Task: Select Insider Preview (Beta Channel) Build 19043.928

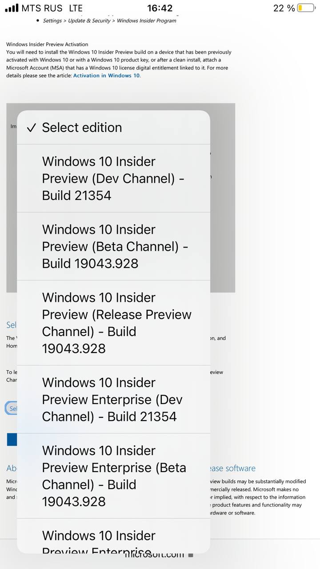Action: tap(113, 246)
